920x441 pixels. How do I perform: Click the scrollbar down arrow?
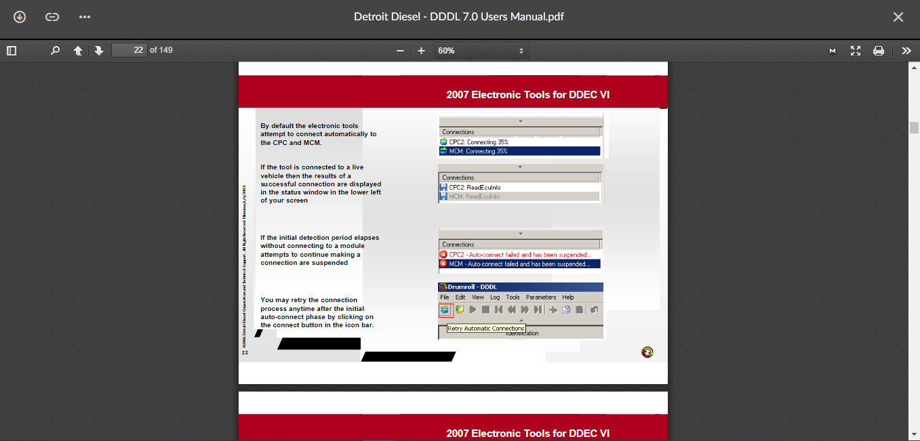point(915,435)
